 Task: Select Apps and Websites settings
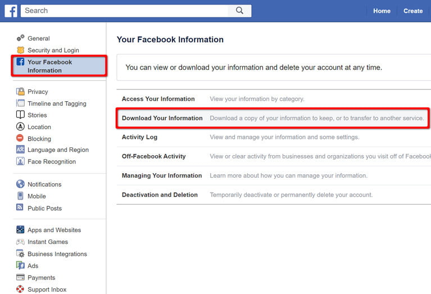pyautogui.click(x=54, y=230)
